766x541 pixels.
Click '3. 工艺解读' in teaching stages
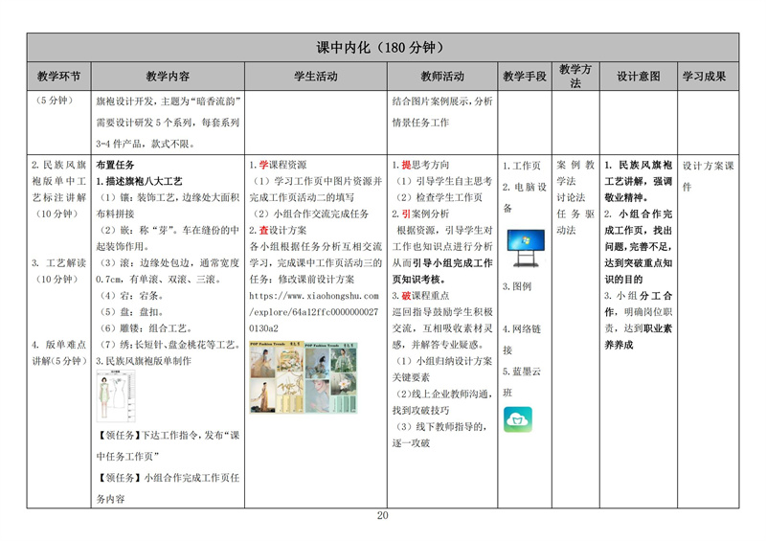click(58, 263)
